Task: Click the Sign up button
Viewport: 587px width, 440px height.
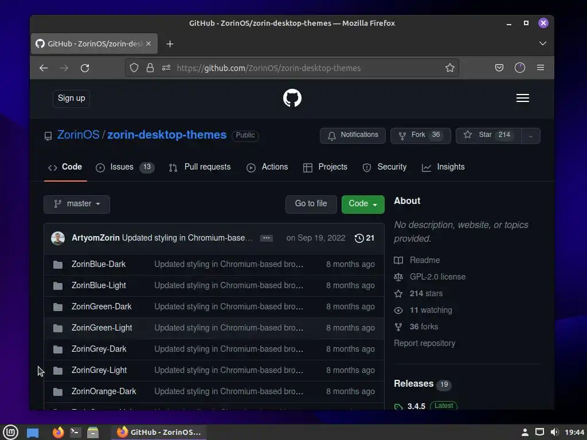Action: (71, 99)
